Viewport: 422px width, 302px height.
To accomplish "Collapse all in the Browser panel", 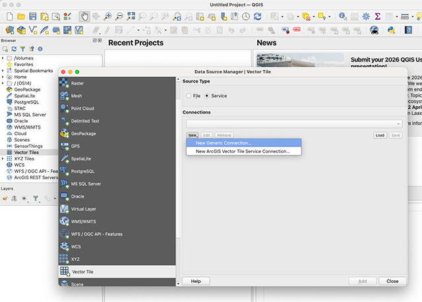I will pyautogui.click(x=32, y=49).
